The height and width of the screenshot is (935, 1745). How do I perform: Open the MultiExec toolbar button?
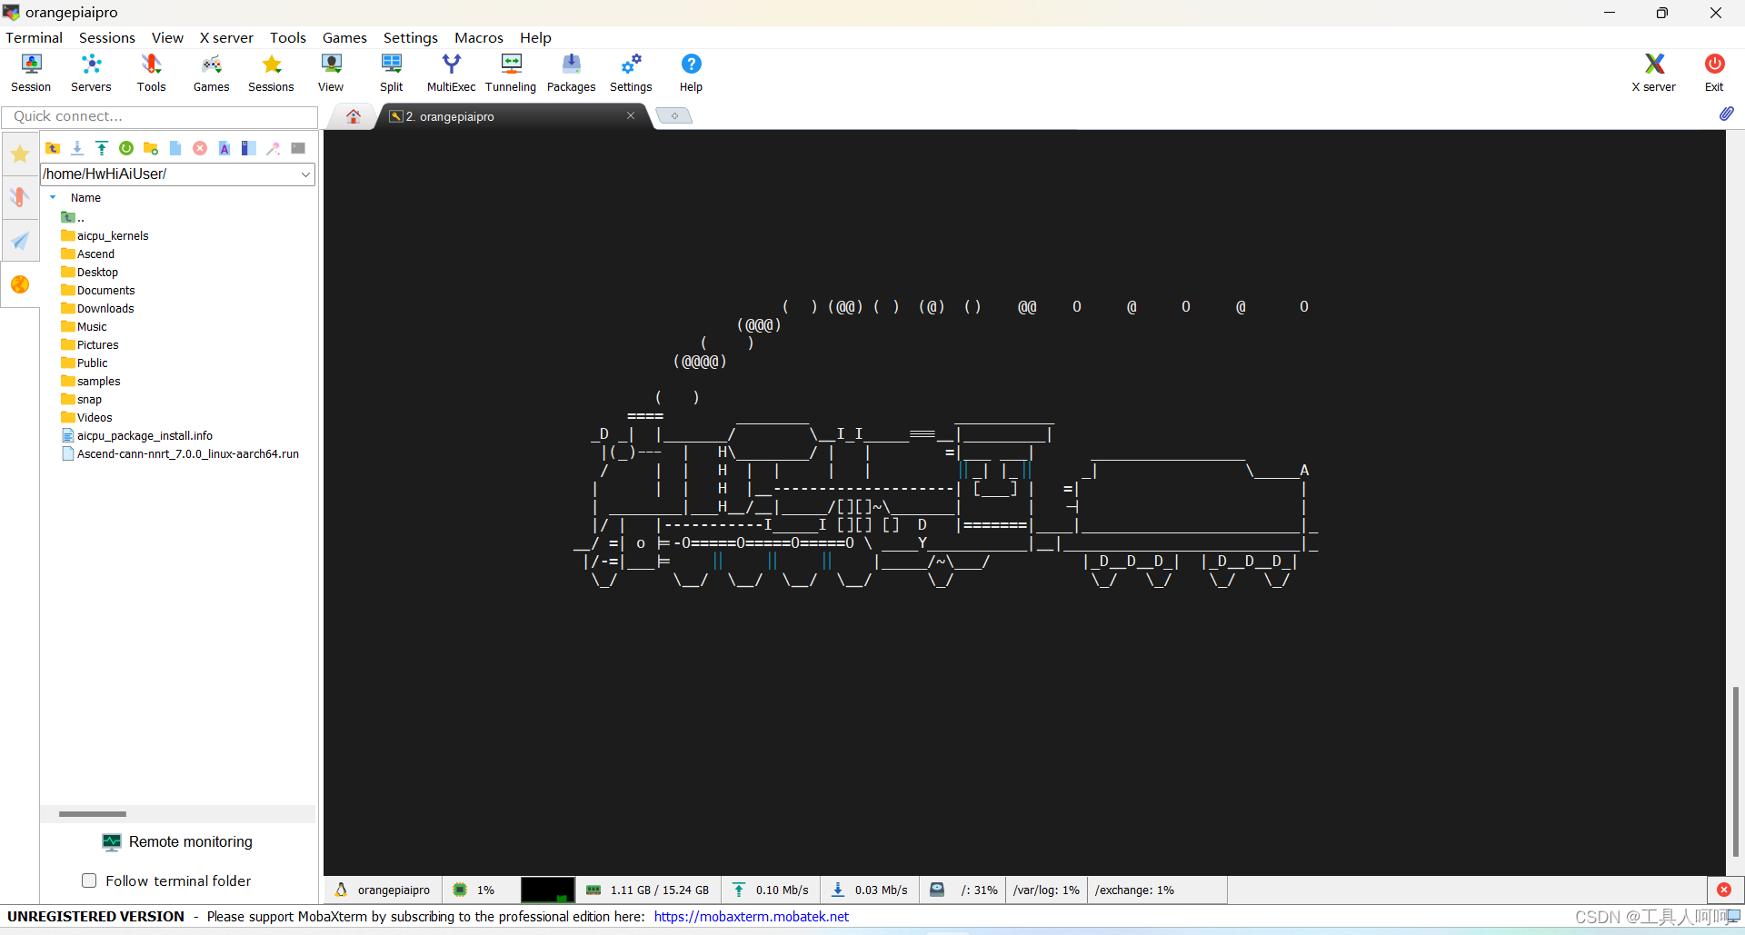pos(451,73)
